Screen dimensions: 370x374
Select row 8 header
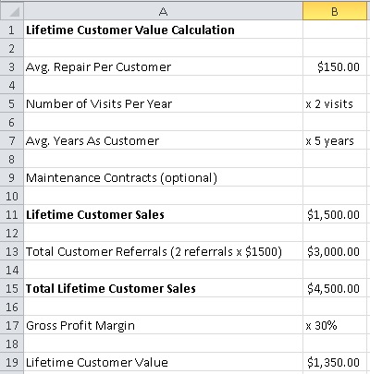[x=12, y=159]
